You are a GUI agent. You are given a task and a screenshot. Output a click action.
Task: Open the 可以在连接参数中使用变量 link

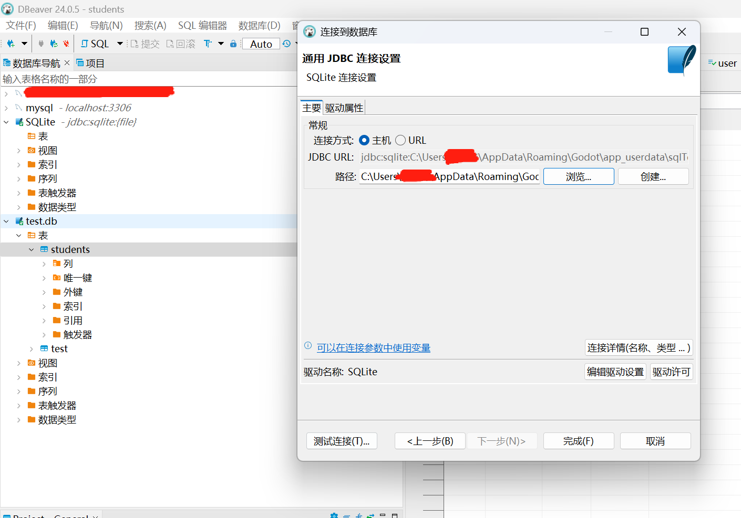[374, 347]
